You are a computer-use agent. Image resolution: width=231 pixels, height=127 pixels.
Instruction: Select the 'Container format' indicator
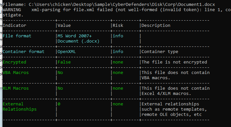[24, 52]
